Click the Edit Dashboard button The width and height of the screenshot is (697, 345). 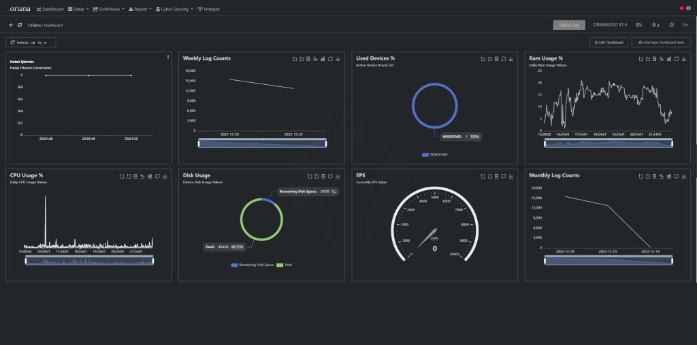tap(609, 42)
